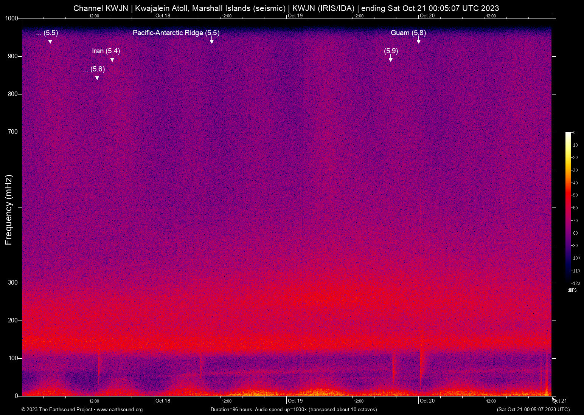Click the (5.9) event label
Screen dimensions: 584x415
[391, 51]
